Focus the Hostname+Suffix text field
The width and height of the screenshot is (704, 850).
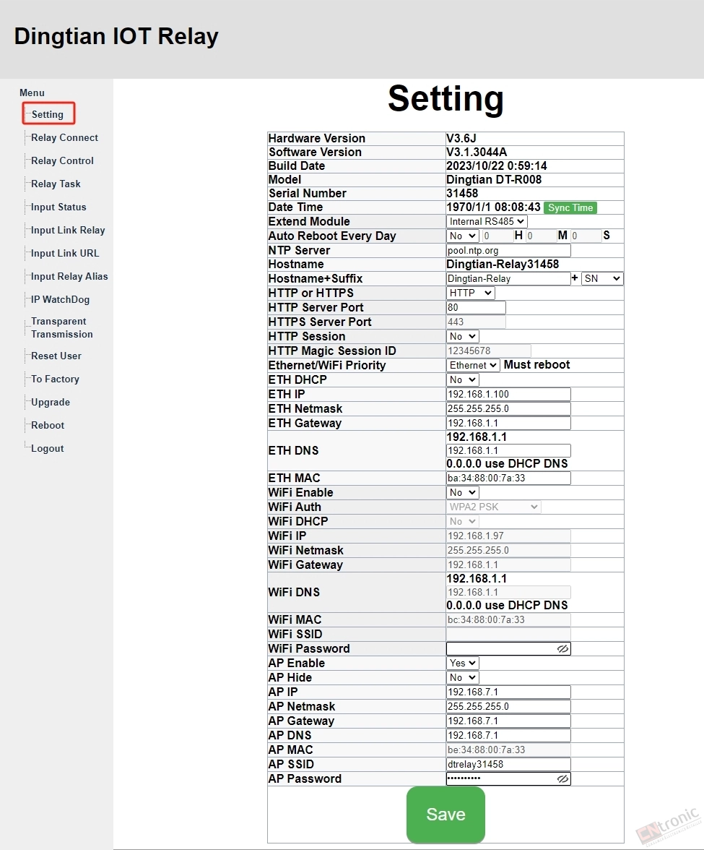[x=508, y=279]
